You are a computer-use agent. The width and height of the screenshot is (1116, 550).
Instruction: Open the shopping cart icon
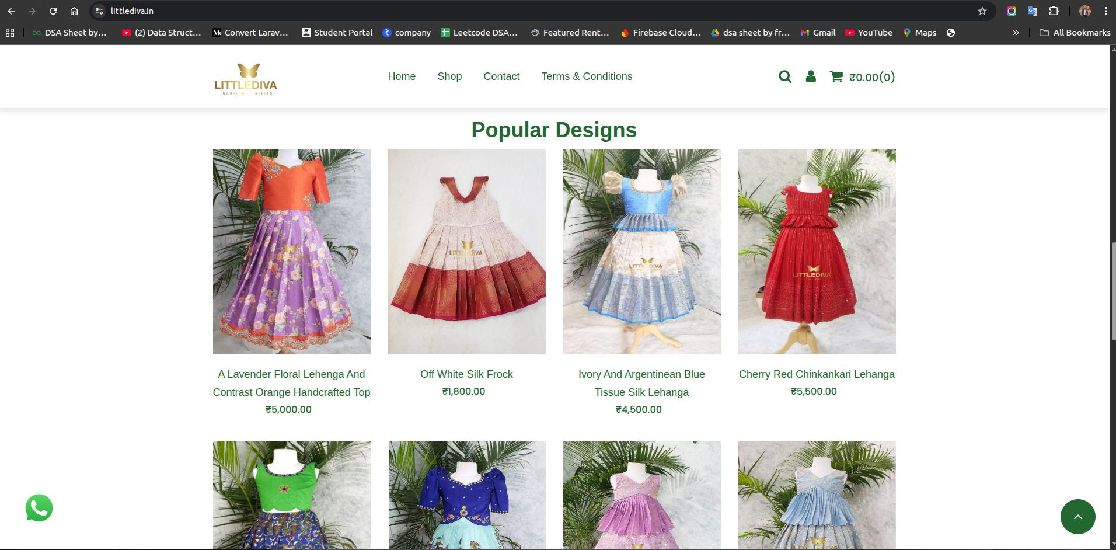click(x=836, y=76)
